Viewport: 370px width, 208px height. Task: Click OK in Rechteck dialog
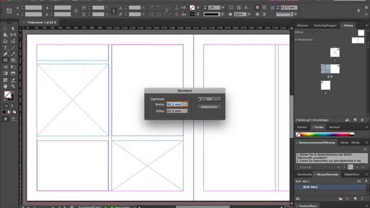pos(209,99)
